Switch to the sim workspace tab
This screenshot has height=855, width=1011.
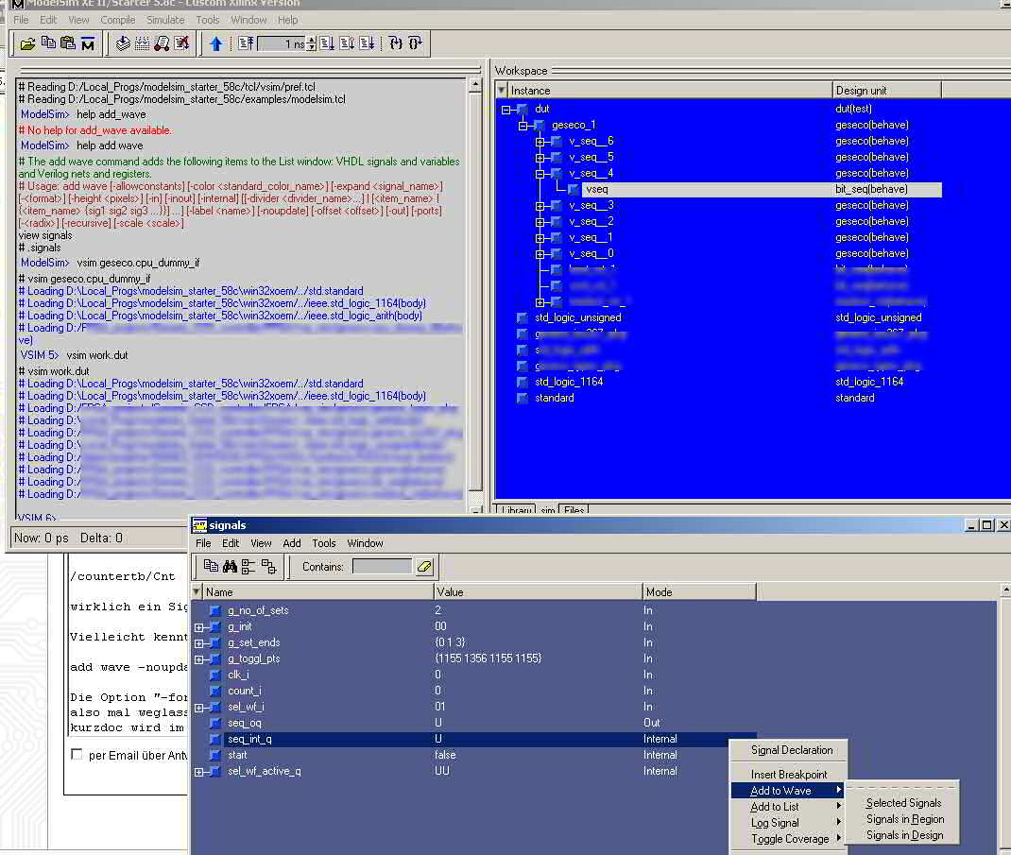click(x=547, y=509)
